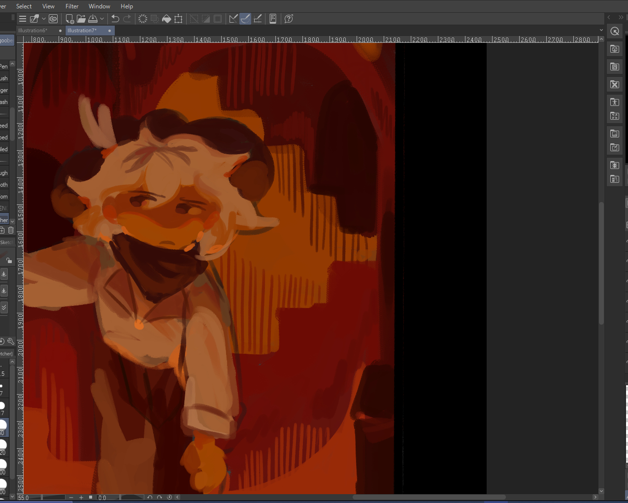Toggle Snap to Grid

[x=257, y=19]
